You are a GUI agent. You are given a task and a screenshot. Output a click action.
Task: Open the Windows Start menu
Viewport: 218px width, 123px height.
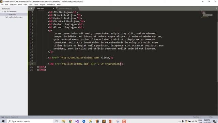tap(3, 121)
